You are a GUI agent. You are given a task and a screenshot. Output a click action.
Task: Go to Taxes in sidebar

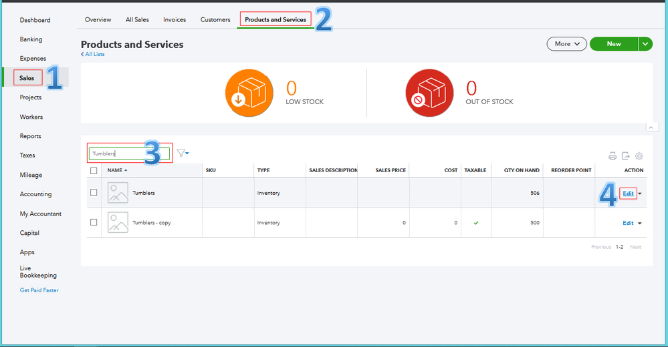click(27, 155)
